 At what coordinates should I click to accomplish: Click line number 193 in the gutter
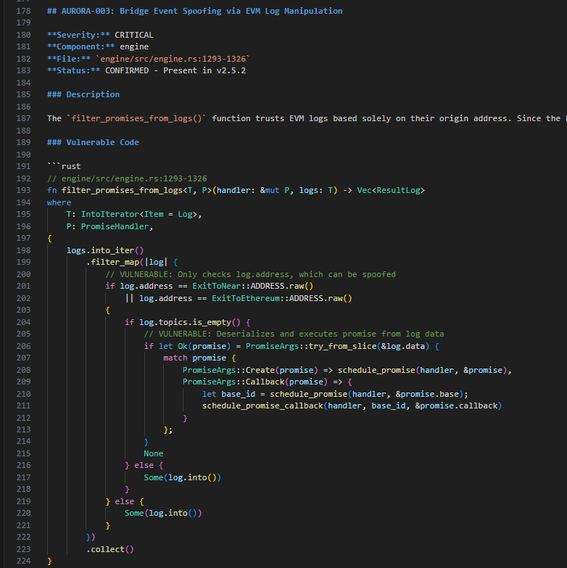point(23,190)
